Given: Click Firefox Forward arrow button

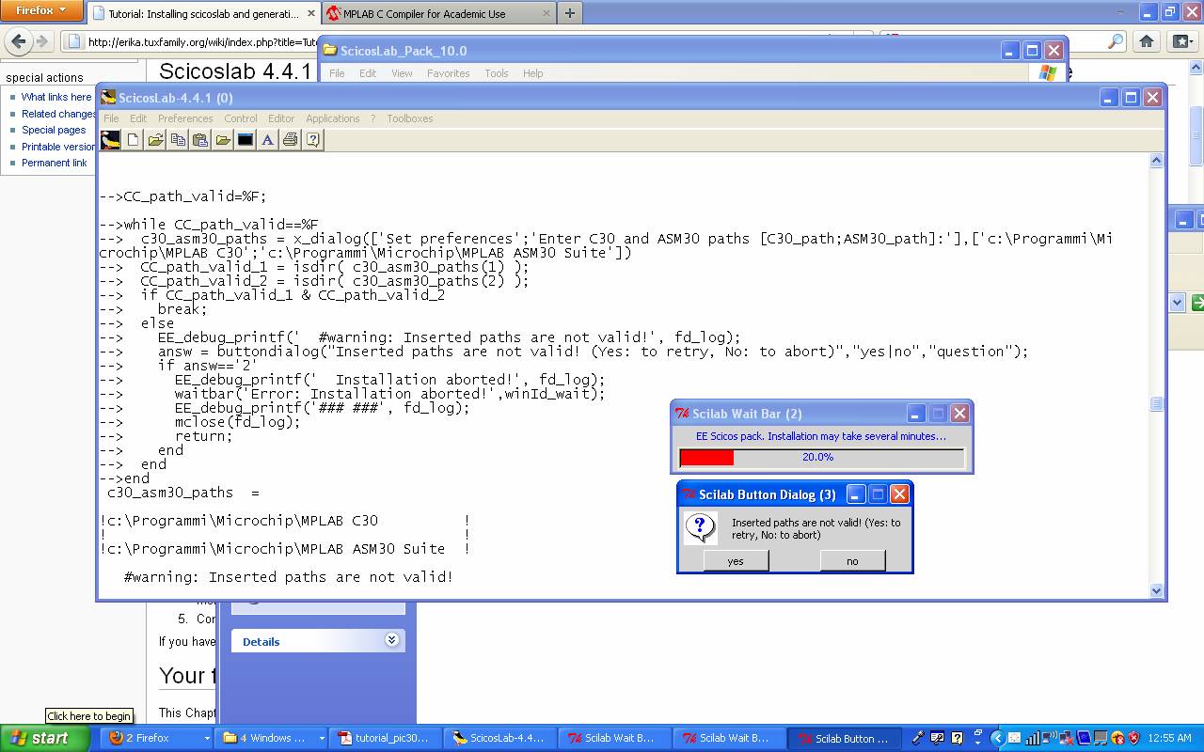Looking at the screenshot, I should point(41,41).
